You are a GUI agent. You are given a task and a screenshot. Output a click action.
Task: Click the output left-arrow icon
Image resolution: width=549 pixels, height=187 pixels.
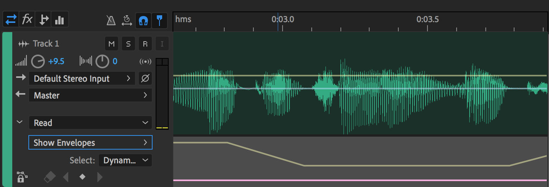click(x=21, y=94)
